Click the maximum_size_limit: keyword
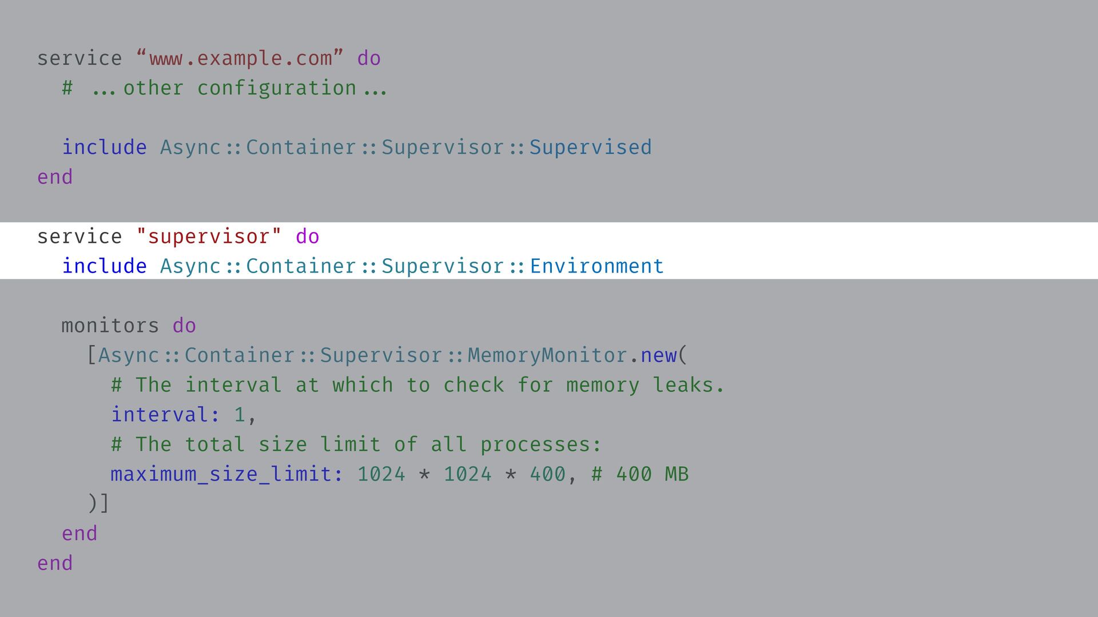The width and height of the screenshot is (1098, 617). (x=226, y=474)
